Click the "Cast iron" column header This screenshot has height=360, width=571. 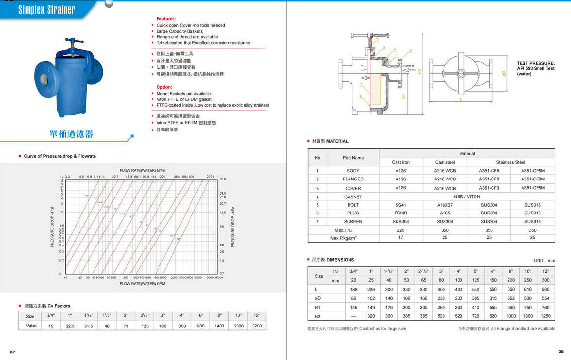[x=400, y=162]
